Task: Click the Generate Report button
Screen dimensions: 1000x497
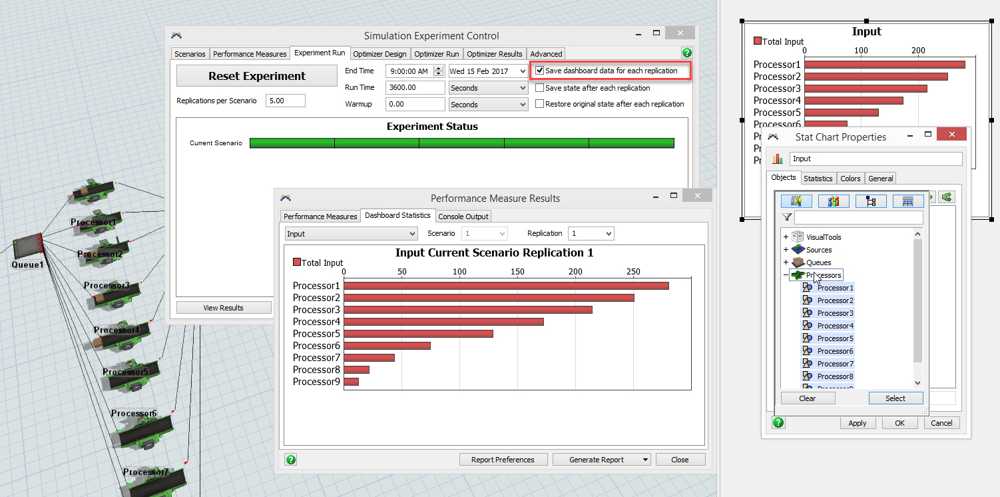Action: click(597, 460)
